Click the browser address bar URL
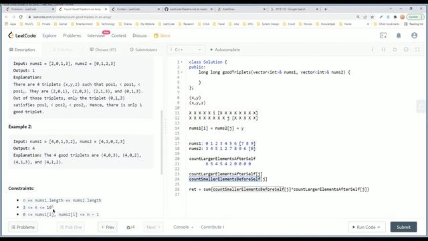This screenshot has width=428, height=241. [72, 17]
